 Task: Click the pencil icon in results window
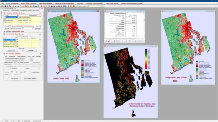pos(106,41)
